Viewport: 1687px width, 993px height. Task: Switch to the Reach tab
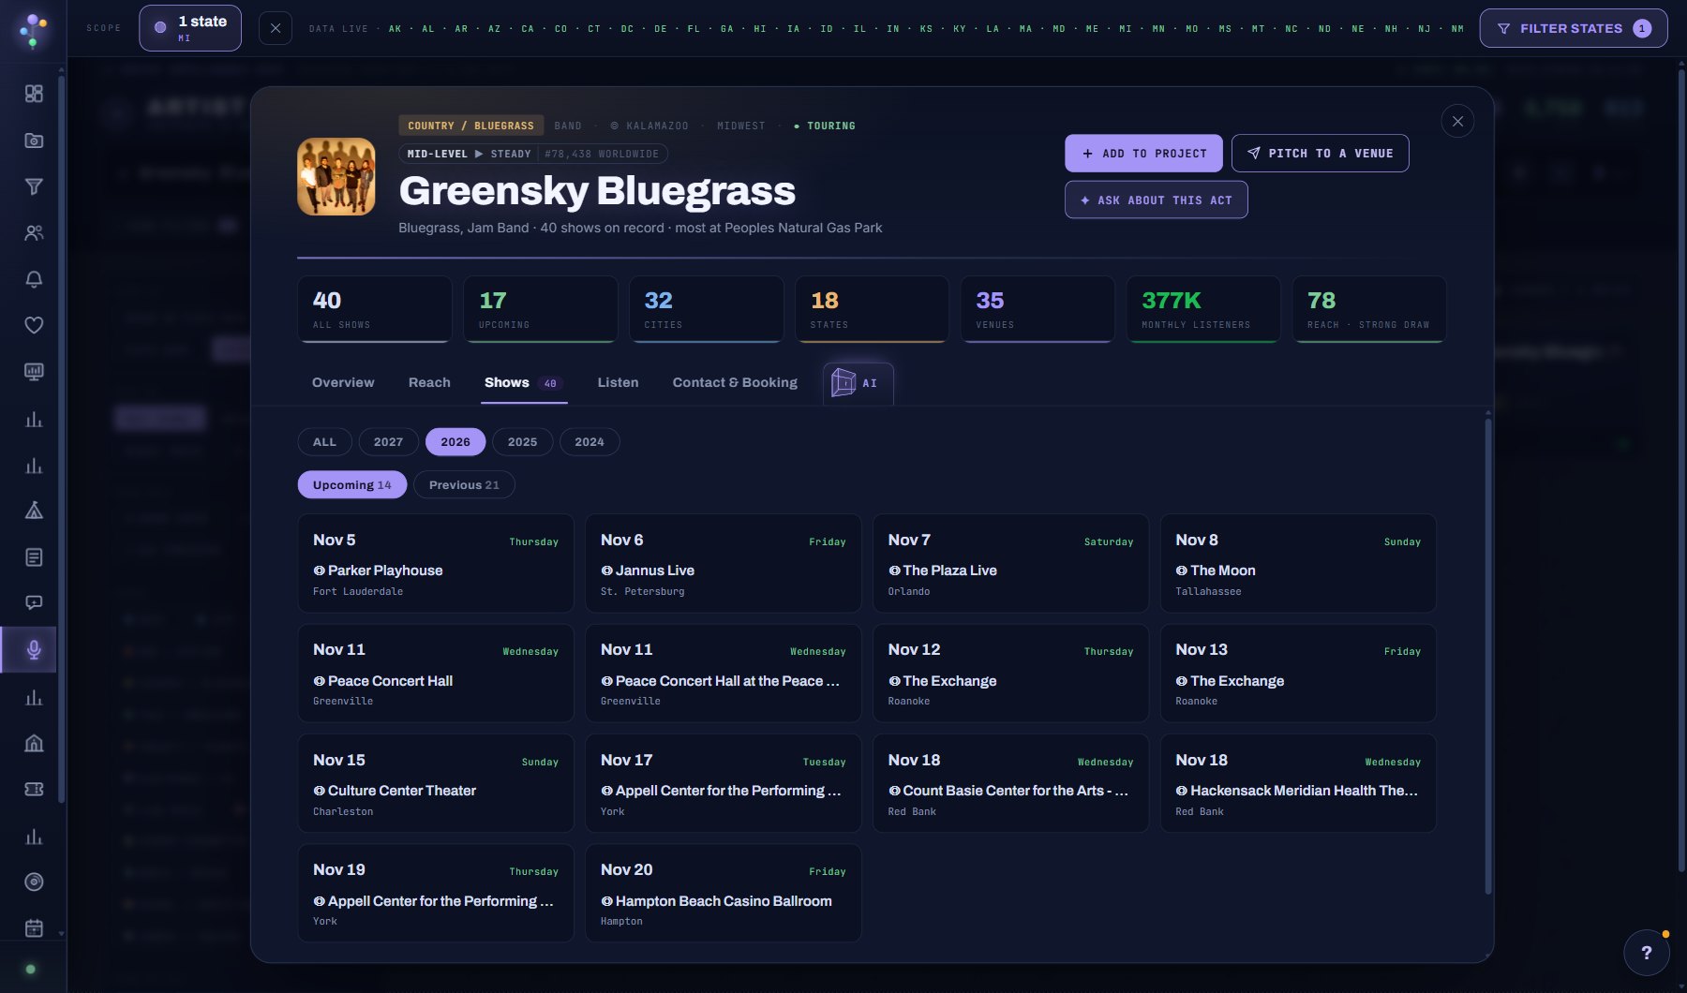[429, 382]
